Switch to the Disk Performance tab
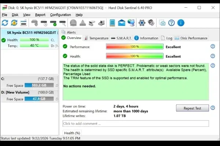This screenshot has width=220, height=146. coord(191,38)
